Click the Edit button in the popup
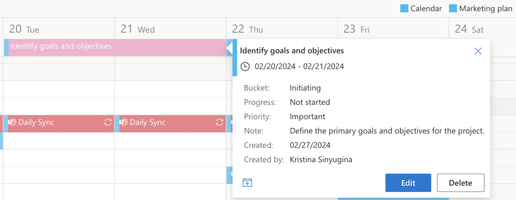 tap(408, 183)
